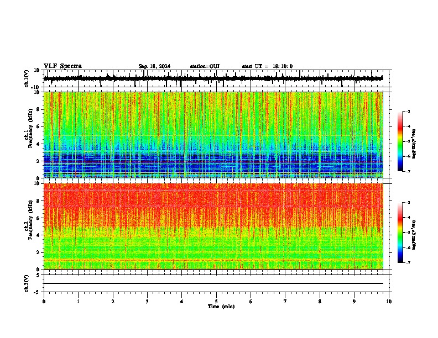Click the '9' tick on the Time axis
Viewport: 438px width, 338px height.
pos(354,302)
